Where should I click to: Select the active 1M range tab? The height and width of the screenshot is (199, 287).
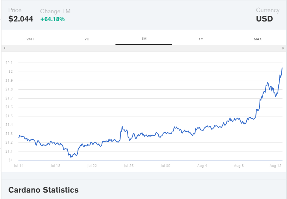(144, 39)
